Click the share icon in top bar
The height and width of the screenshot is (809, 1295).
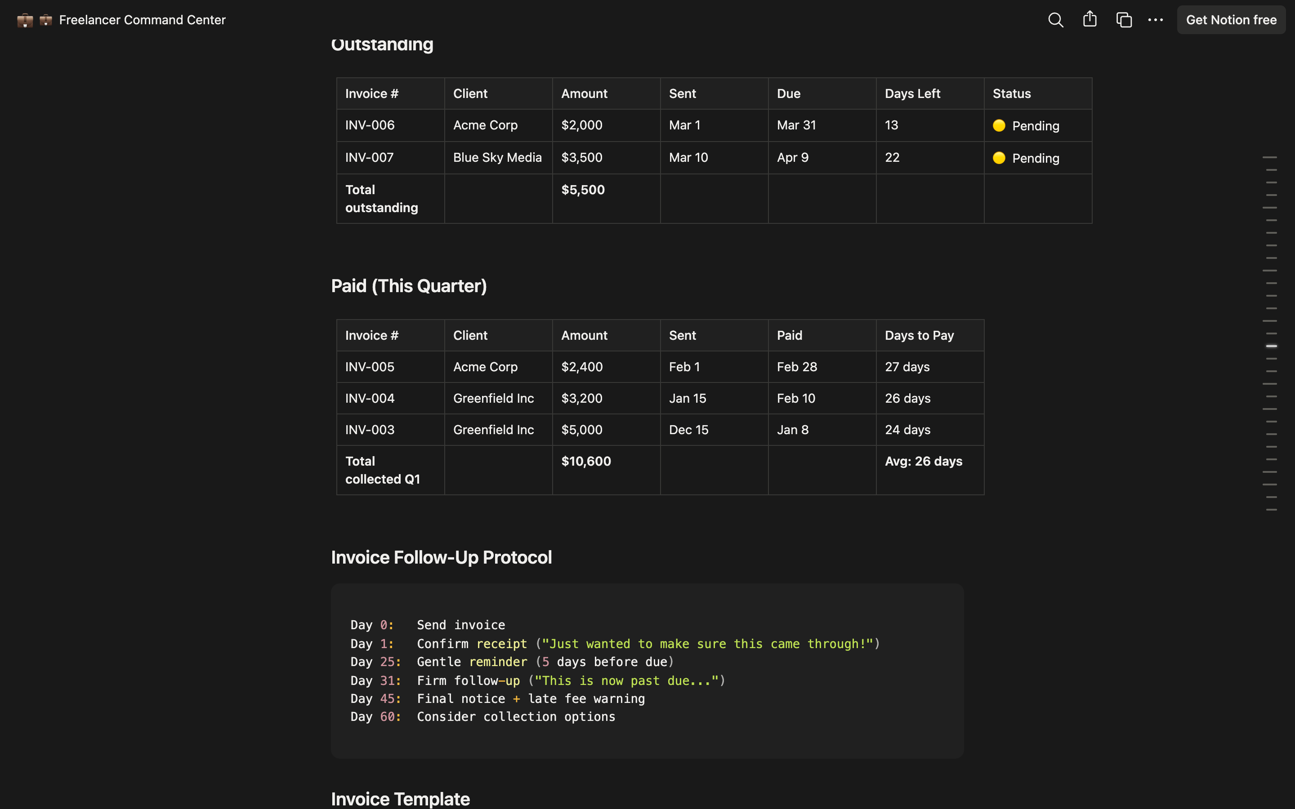tap(1090, 20)
